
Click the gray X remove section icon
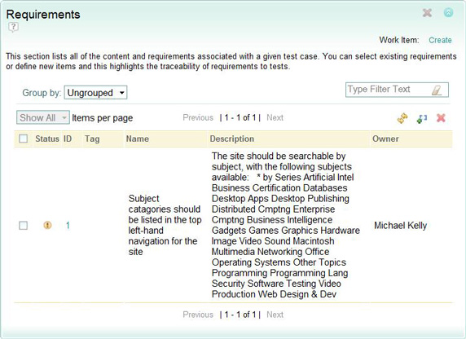coord(427,13)
